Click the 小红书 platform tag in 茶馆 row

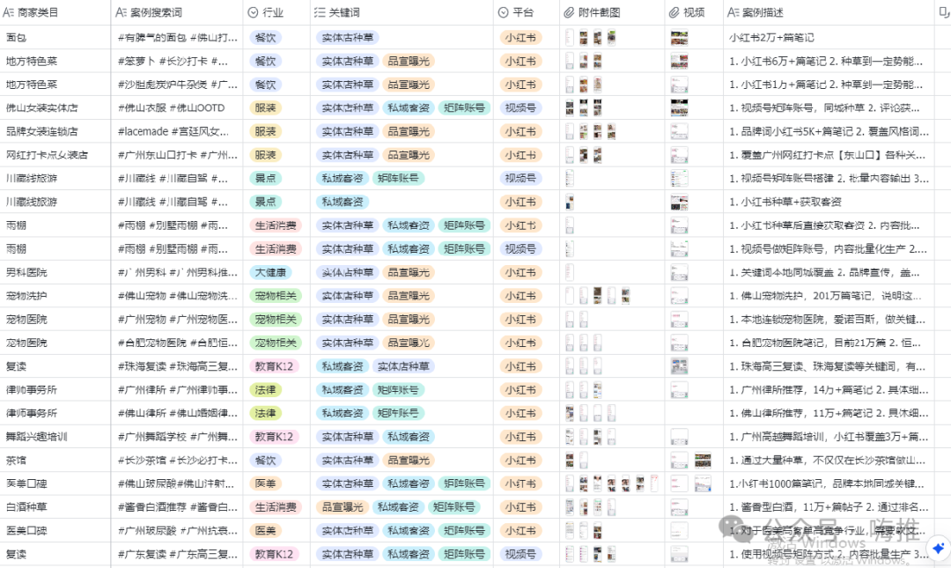[x=520, y=461]
